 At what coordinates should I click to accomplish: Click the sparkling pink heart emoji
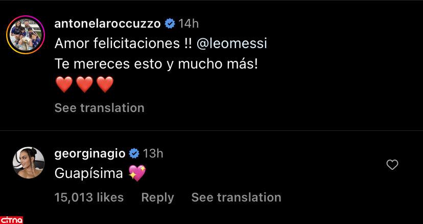click(137, 173)
